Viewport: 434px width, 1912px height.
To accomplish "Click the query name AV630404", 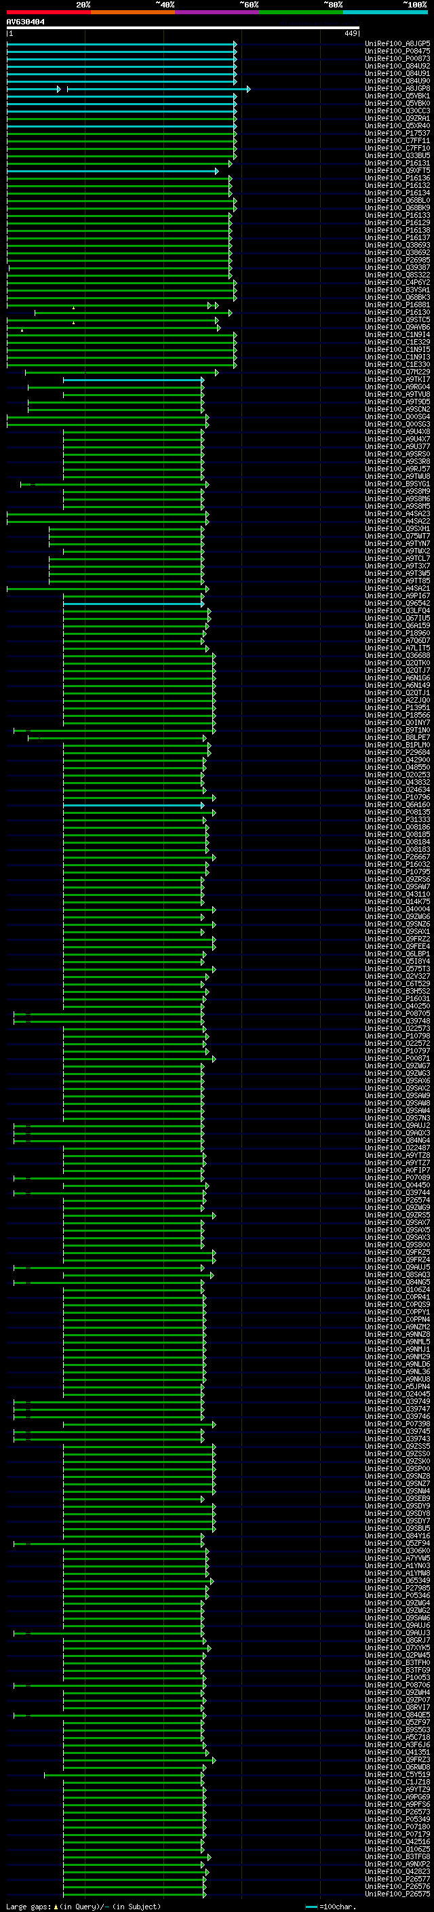I will [x=25, y=22].
